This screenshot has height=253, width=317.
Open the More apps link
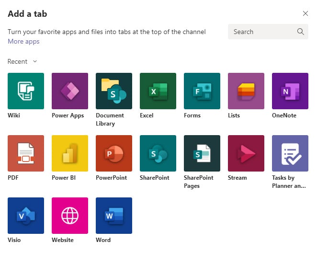point(23,42)
